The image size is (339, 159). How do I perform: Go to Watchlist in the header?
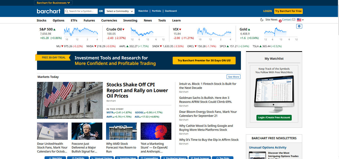tap(143, 11)
